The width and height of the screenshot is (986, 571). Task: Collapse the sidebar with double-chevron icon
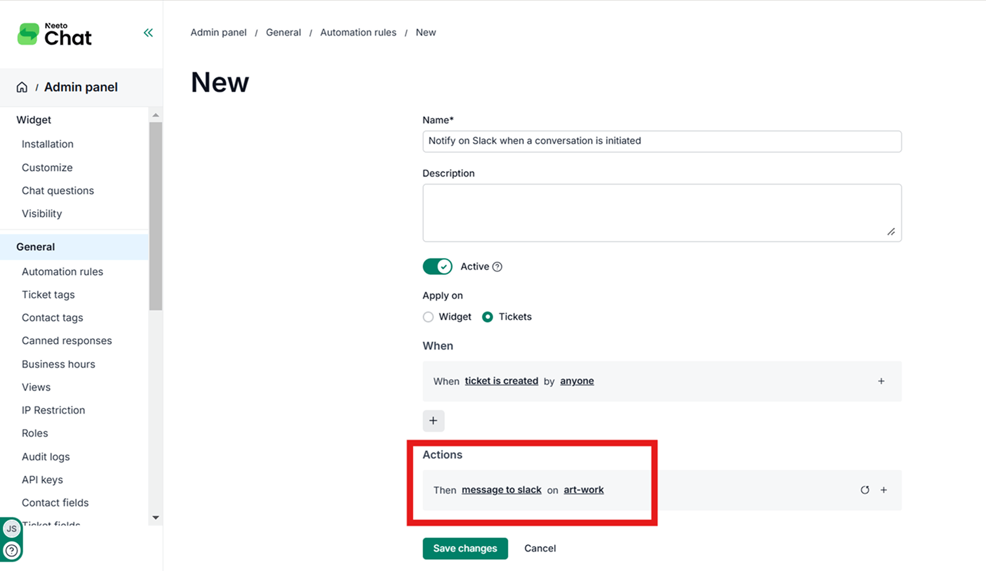tap(148, 33)
